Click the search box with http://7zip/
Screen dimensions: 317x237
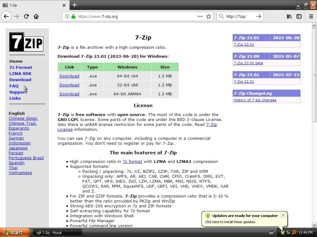(x=240, y=16)
